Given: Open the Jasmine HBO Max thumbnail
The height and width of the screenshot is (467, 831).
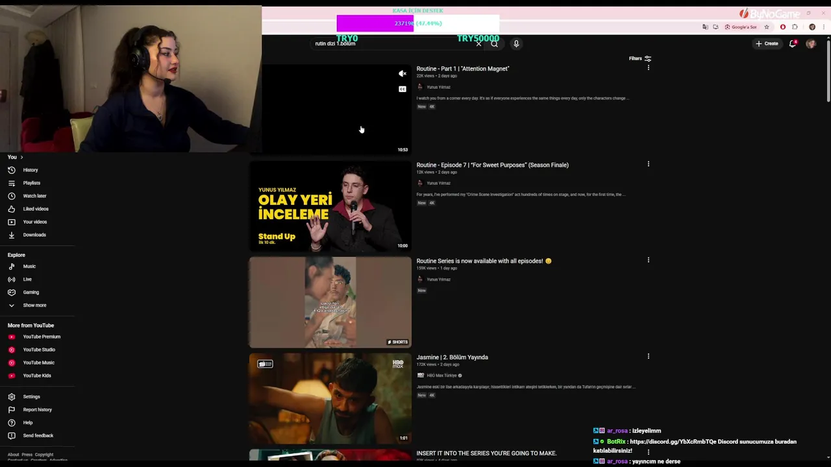Looking at the screenshot, I should 330,398.
